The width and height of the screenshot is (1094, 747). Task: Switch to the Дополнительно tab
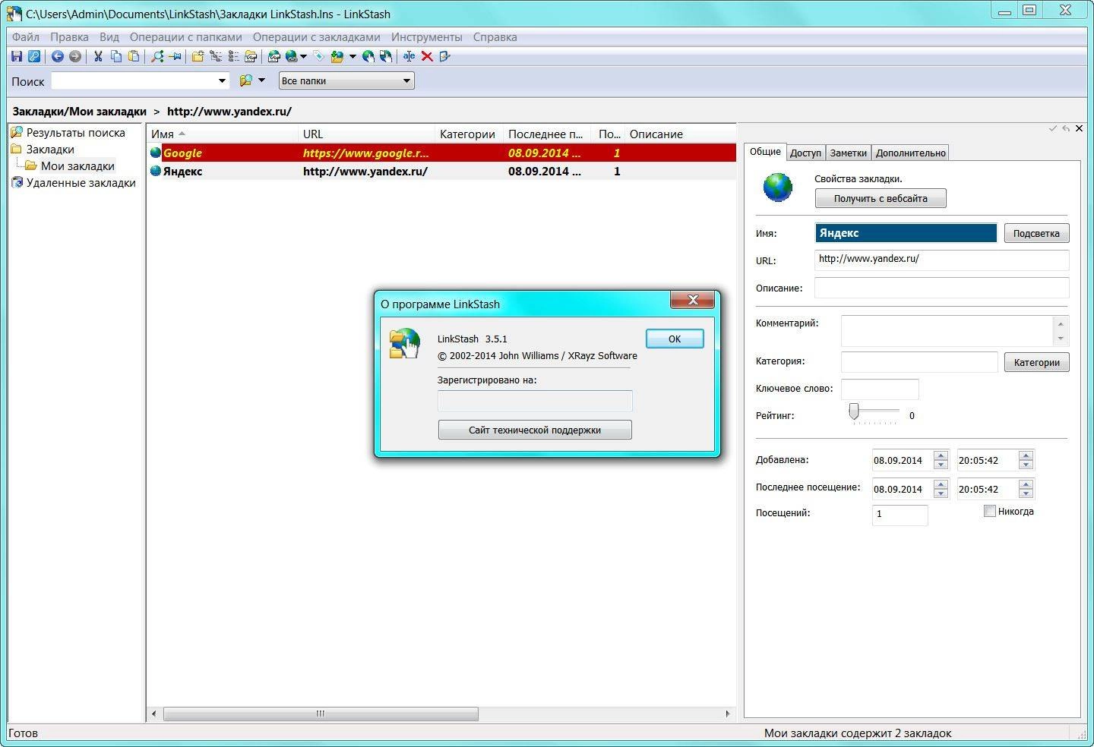[910, 153]
